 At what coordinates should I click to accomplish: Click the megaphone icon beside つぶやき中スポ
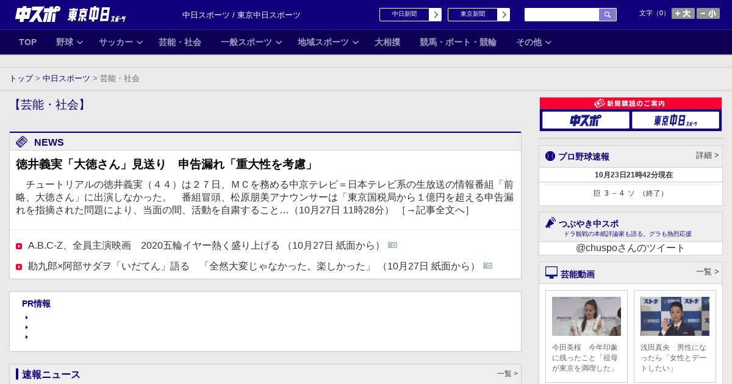pos(551,223)
